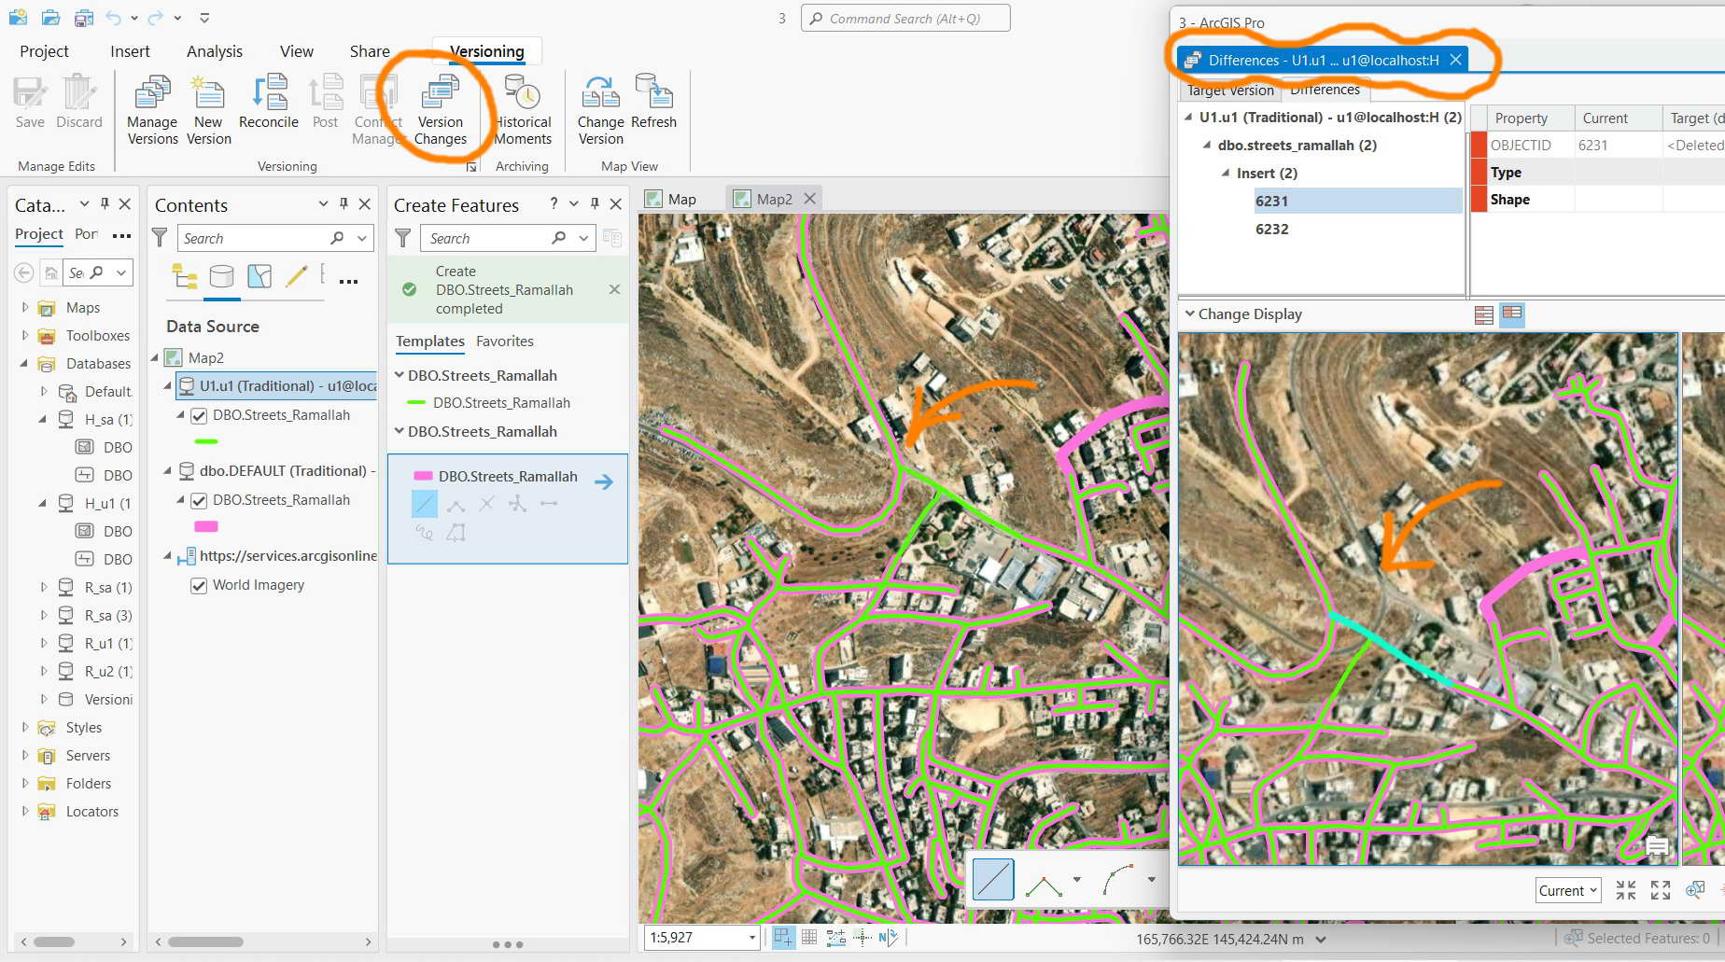Switch to the Analysis ribbon tab
This screenshot has width=1725, height=962.
point(215,51)
